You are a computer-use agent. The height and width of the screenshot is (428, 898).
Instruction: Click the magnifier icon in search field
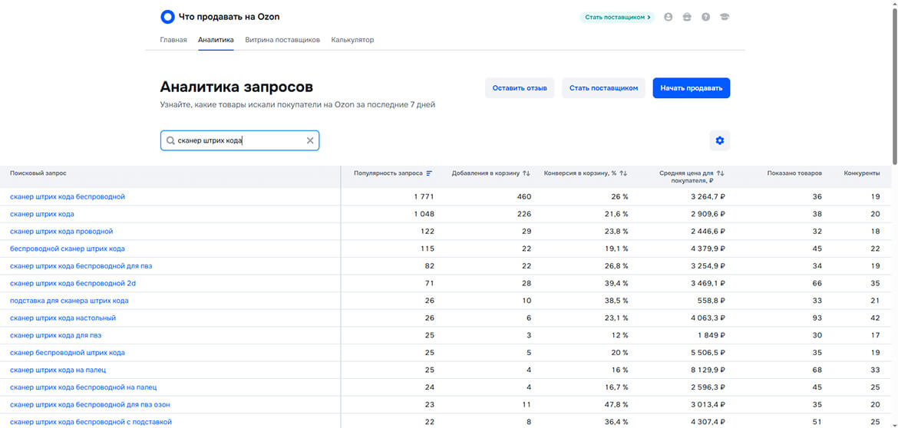point(170,141)
